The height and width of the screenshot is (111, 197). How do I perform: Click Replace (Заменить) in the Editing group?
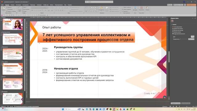[127, 9]
